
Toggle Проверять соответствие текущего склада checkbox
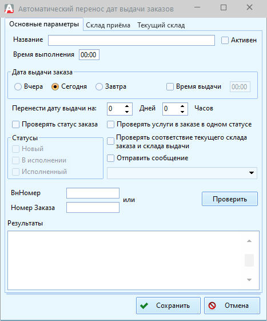(110, 141)
